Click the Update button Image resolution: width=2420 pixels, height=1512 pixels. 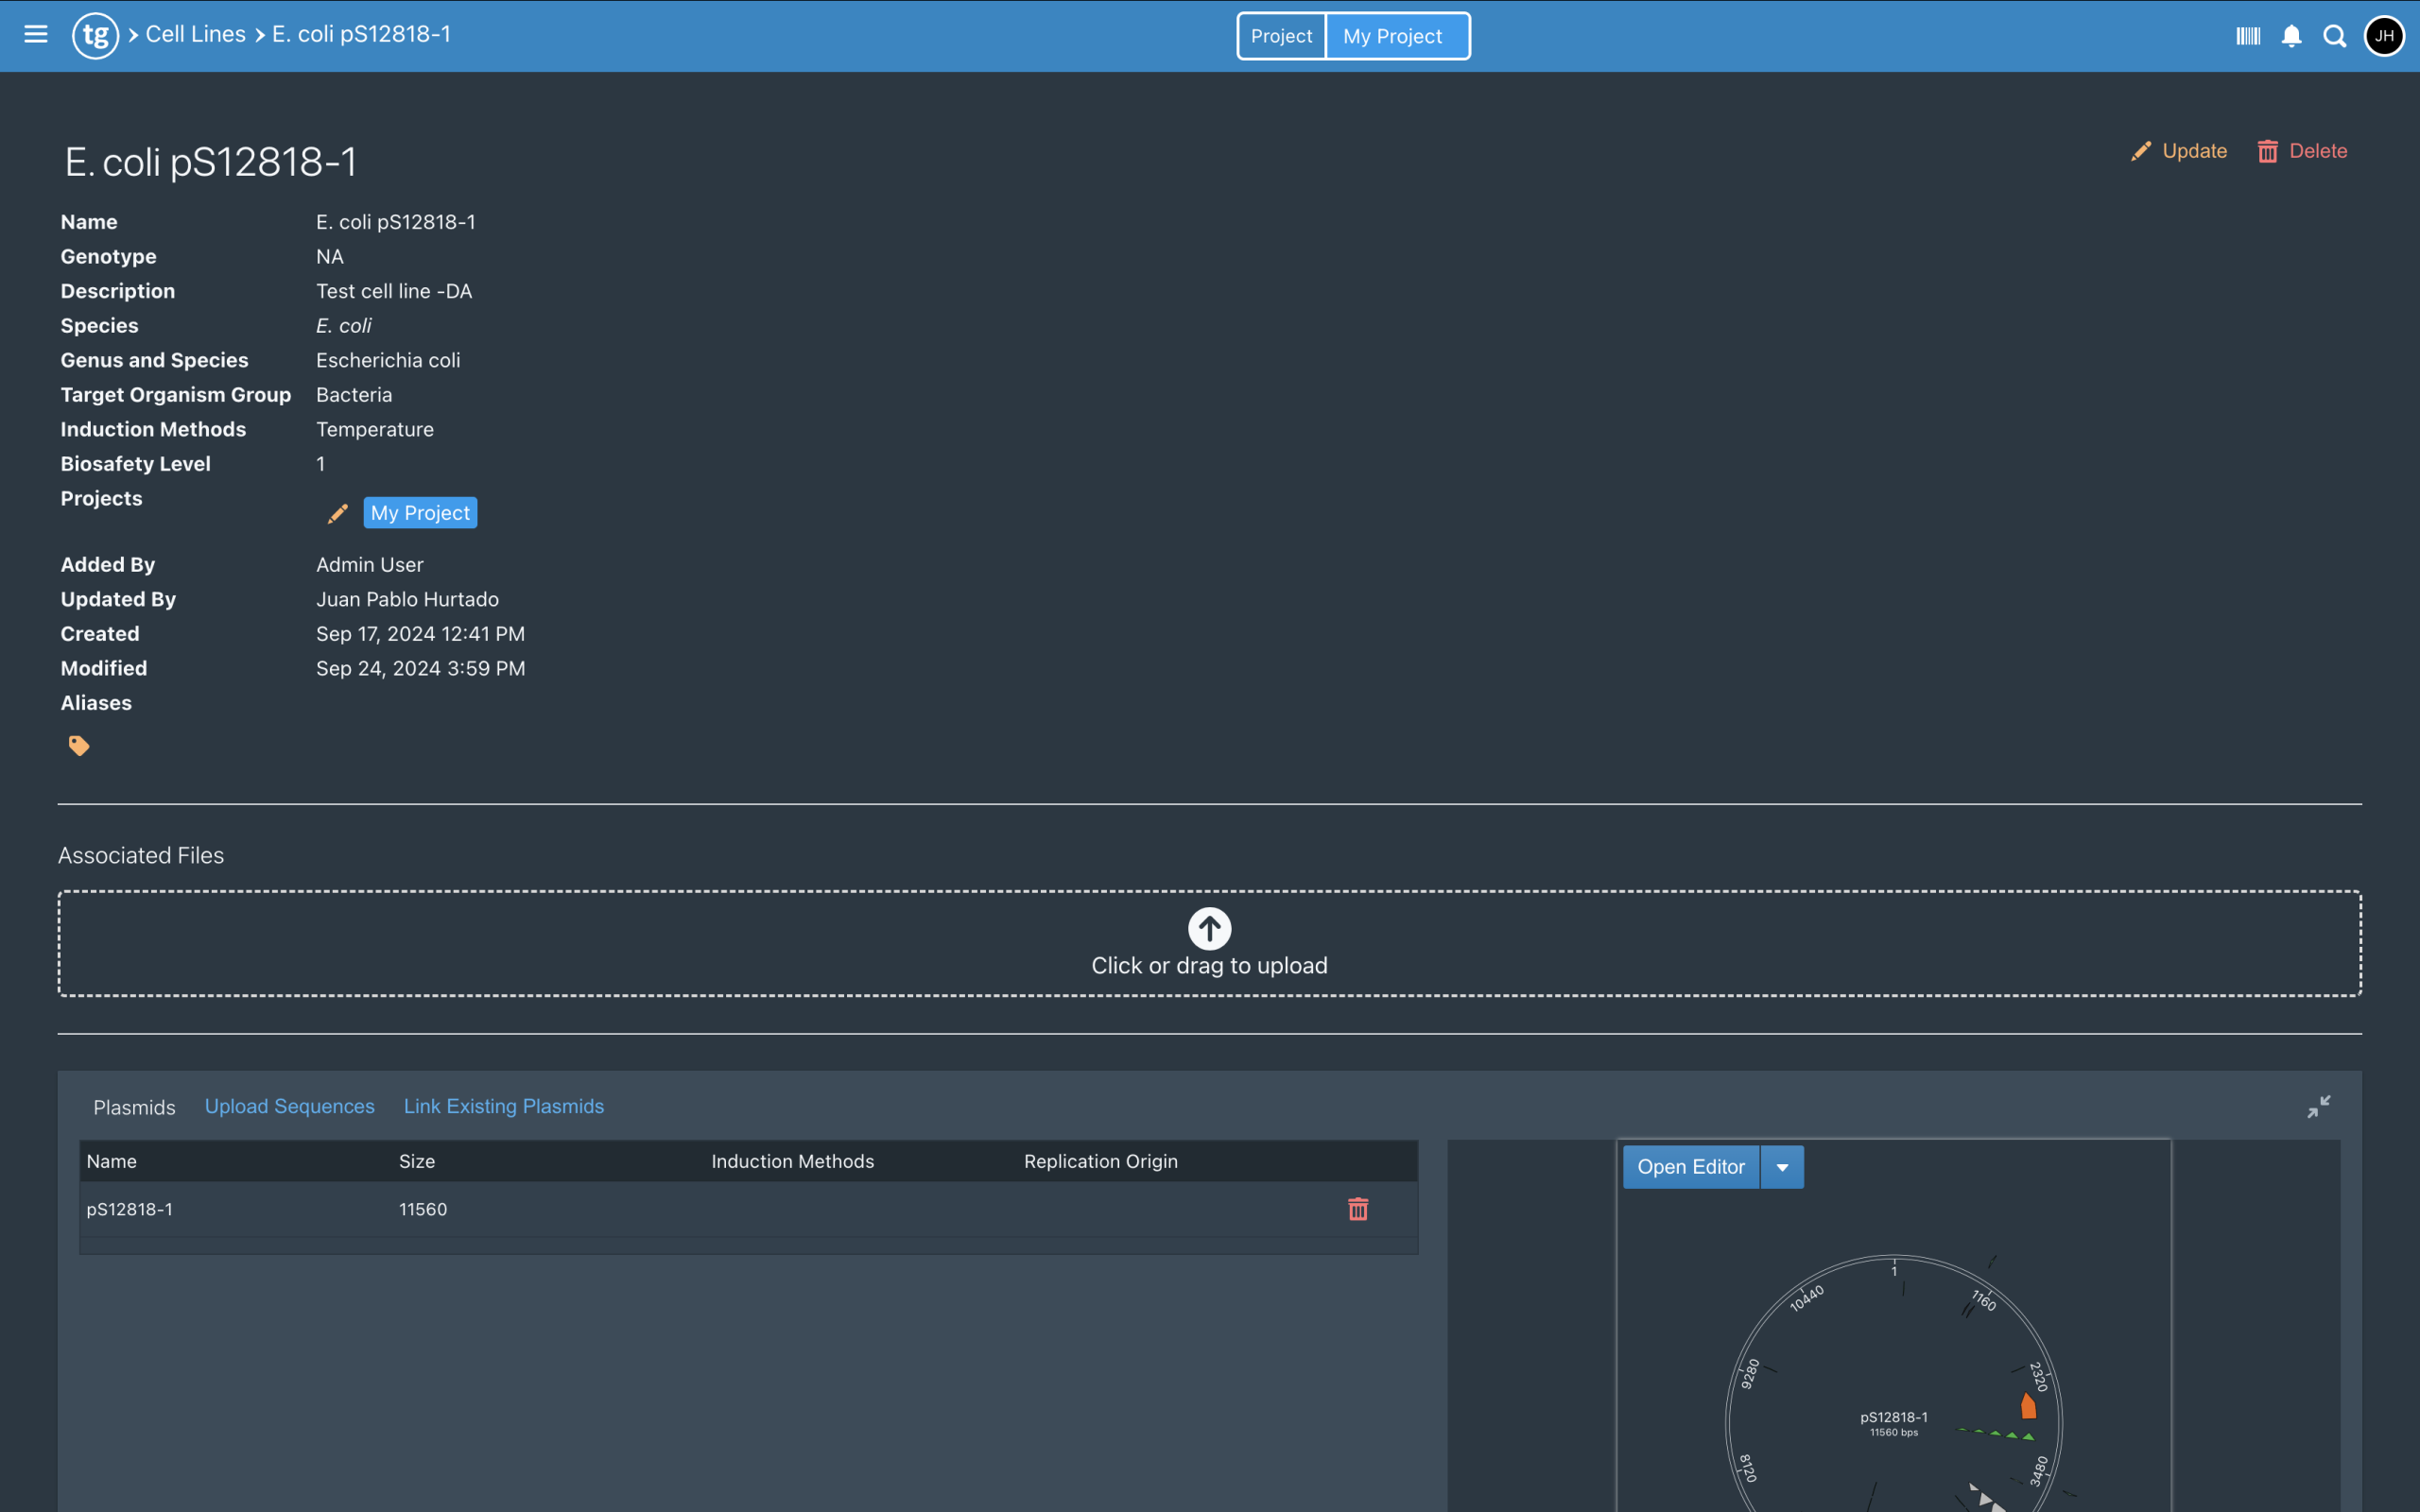[2179, 151]
